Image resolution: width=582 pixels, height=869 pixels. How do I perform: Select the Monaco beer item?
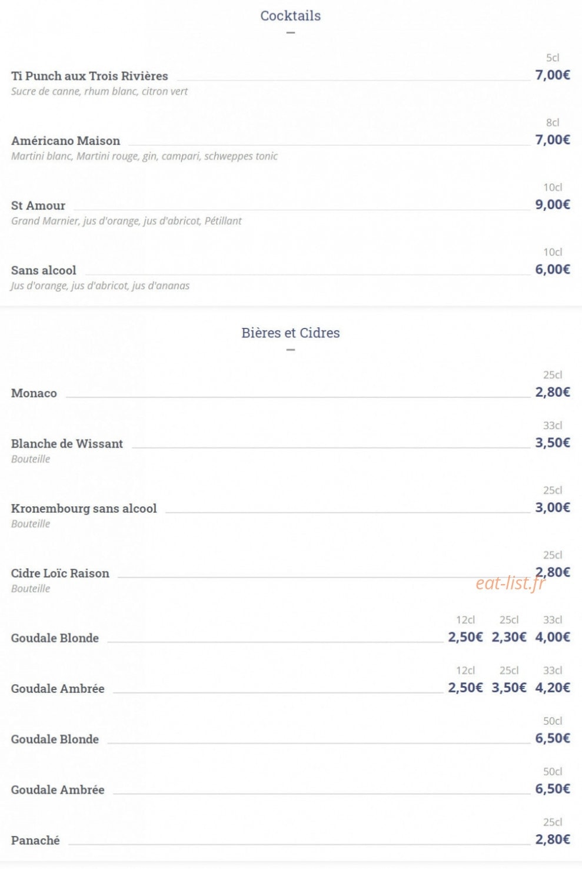click(x=34, y=393)
